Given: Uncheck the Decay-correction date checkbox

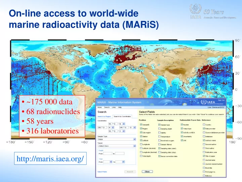Looking at the screenshot, I should tap(159, 156).
